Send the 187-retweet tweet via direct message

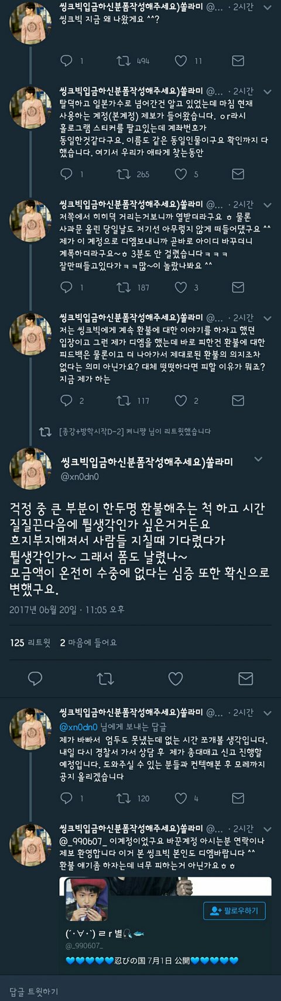[238, 287]
